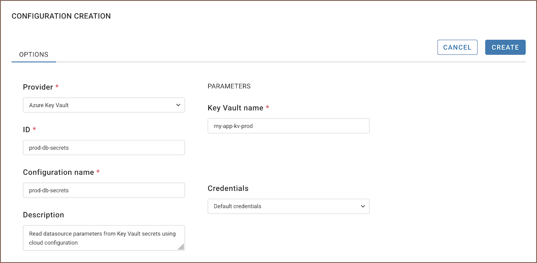The image size is (537, 263).
Task: Click the Provider field label
Action: click(x=38, y=87)
